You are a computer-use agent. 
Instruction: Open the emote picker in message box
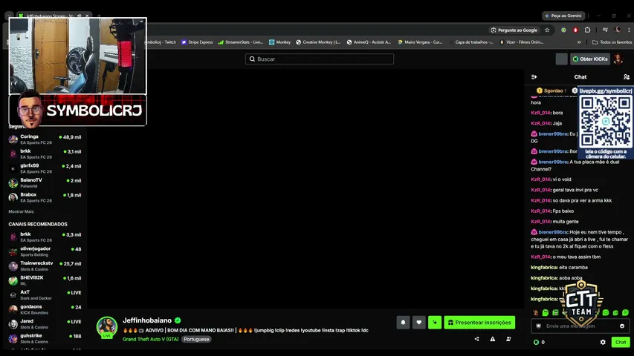coord(622,326)
